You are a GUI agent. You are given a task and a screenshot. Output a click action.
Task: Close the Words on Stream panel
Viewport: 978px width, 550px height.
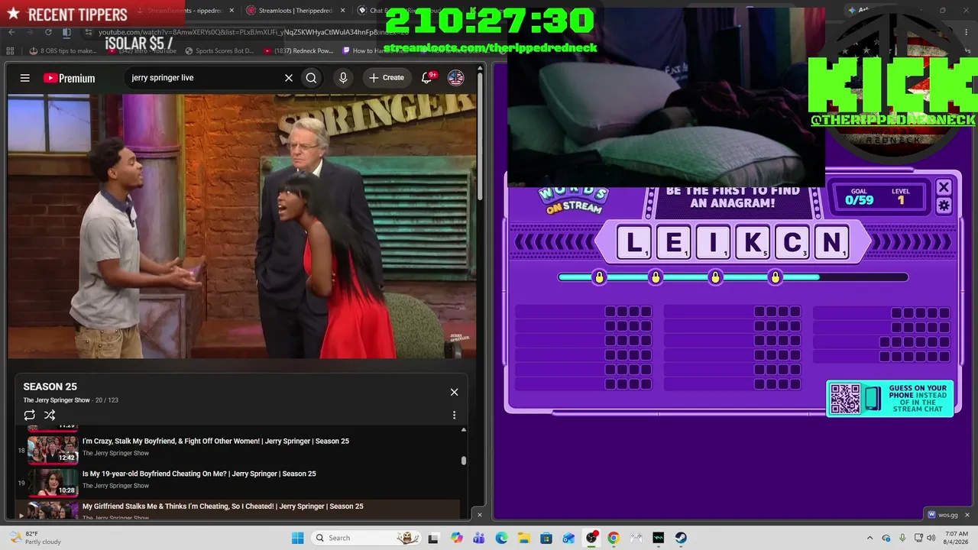point(944,187)
